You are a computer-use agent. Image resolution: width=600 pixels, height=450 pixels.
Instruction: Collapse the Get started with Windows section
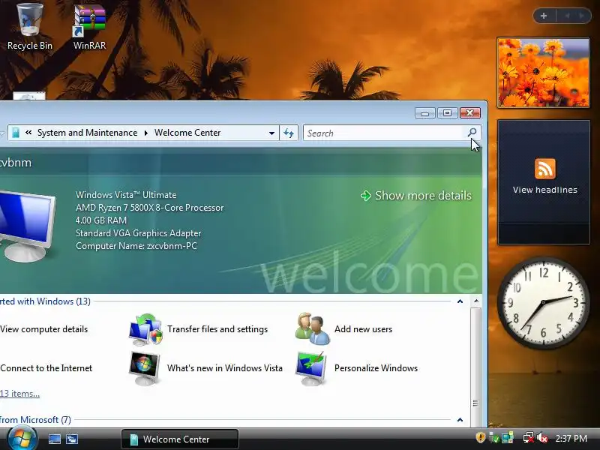(460, 301)
